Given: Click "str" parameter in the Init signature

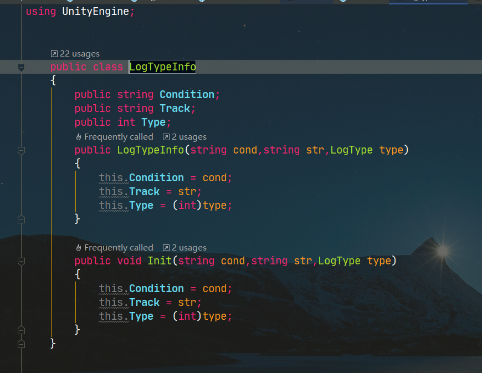Looking at the screenshot, I should (303, 260).
